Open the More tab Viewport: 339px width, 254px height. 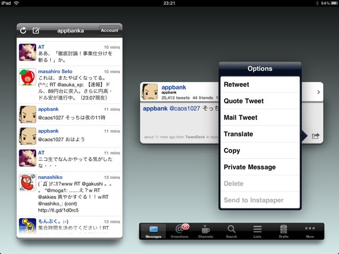(x=310, y=231)
